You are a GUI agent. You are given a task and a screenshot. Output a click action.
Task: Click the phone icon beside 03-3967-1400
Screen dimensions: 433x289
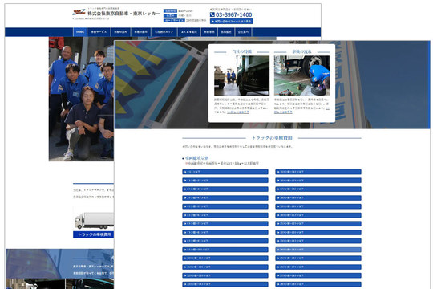(x=212, y=14)
